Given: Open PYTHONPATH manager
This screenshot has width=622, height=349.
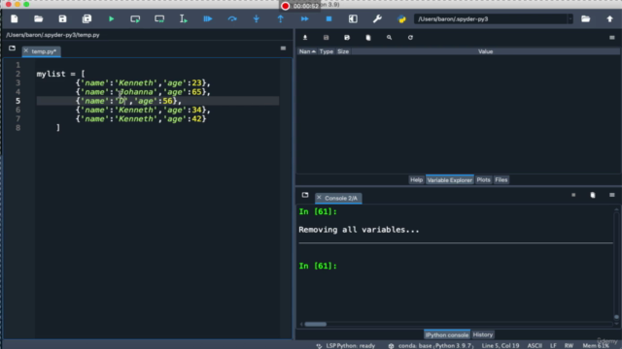Looking at the screenshot, I should tap(401, 18).
